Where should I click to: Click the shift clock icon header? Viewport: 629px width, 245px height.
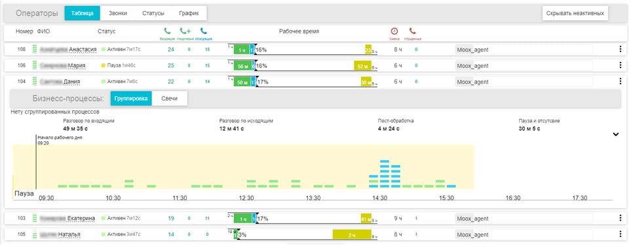click(x=394, y=31)
